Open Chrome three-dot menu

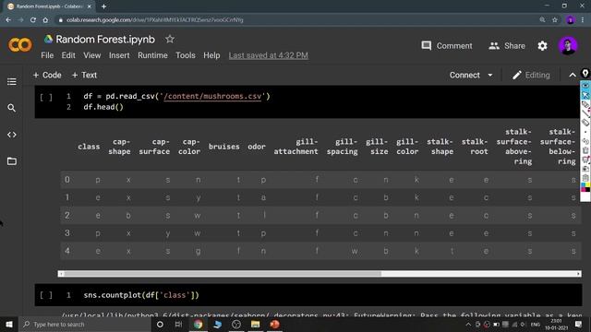(584, 20)
